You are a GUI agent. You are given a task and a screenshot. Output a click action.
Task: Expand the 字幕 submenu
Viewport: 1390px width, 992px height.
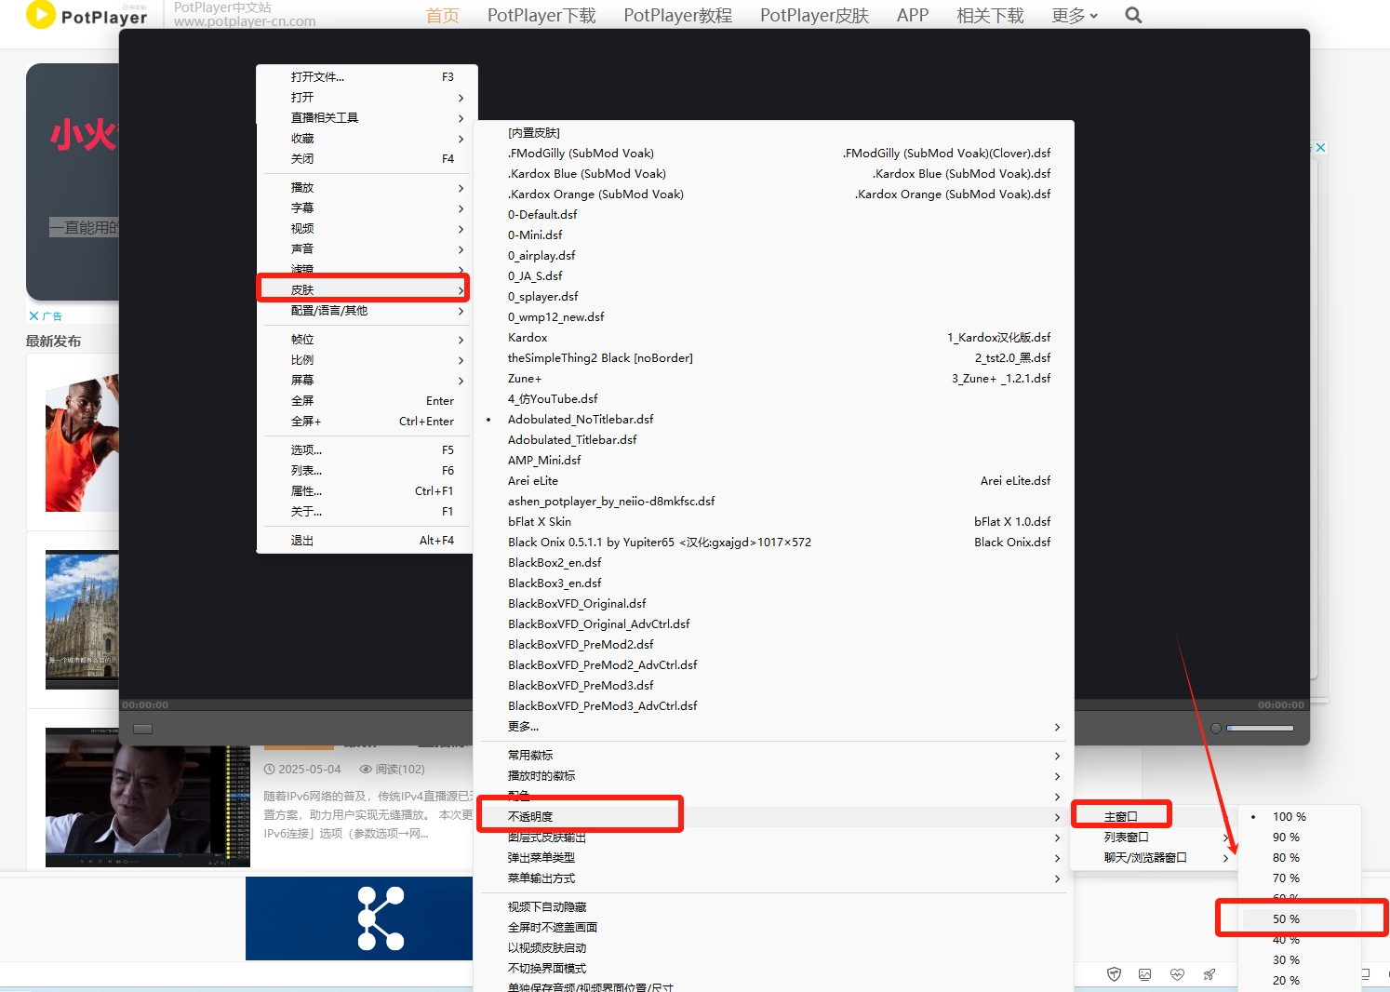click(x=365, y=208)
